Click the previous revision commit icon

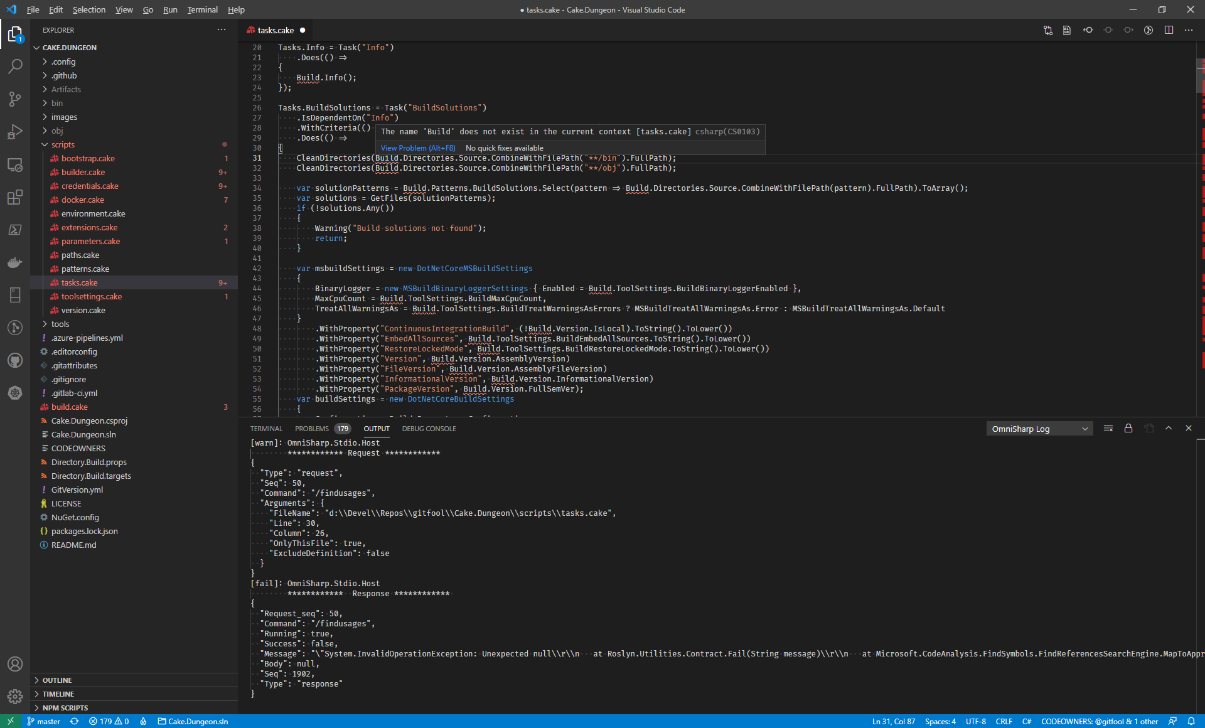pos(1088,30)
